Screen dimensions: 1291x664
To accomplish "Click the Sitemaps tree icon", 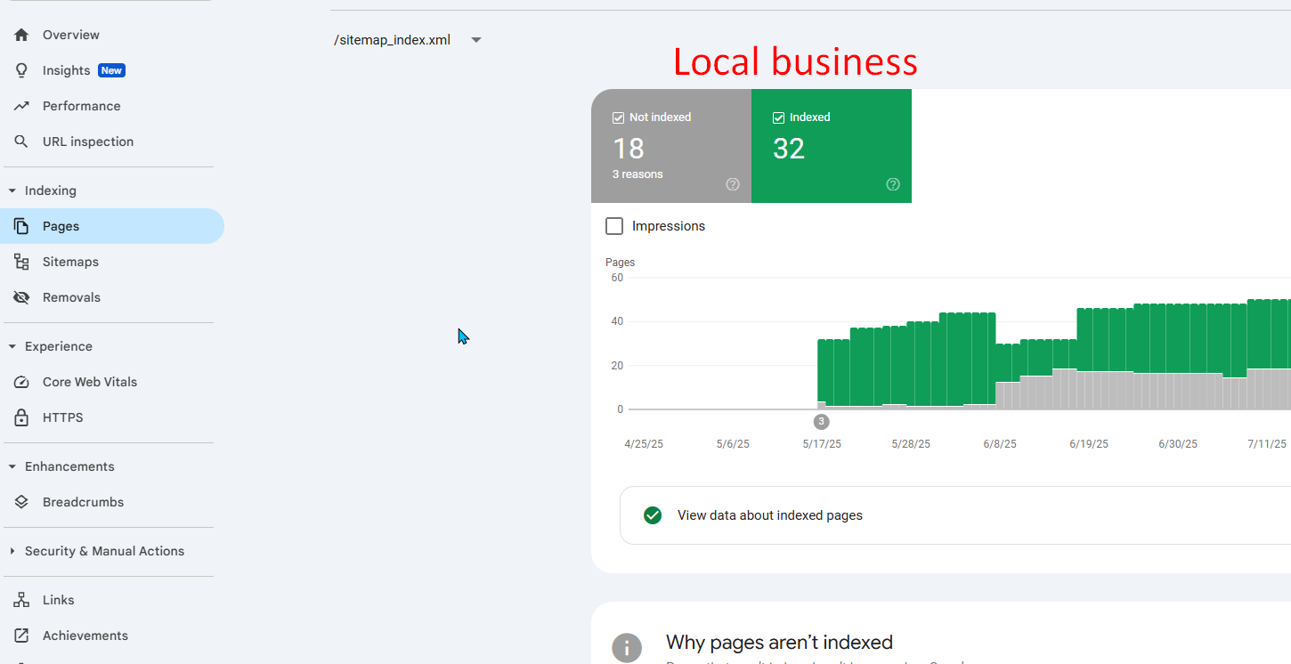I will [21, 262].
